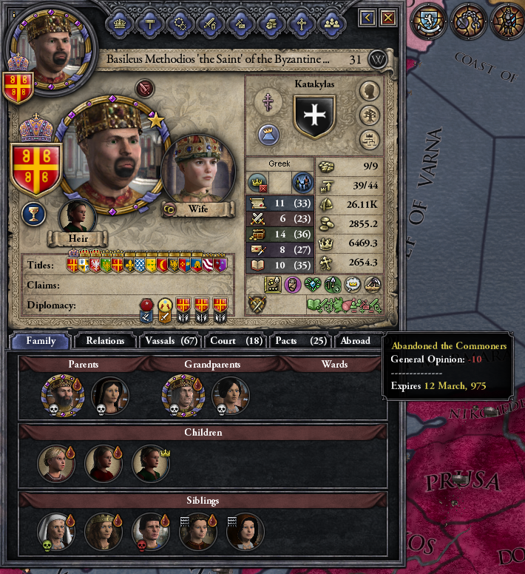Select the third child with crown icon
This screenshot has height=574, width=525.
coord(150,464)
